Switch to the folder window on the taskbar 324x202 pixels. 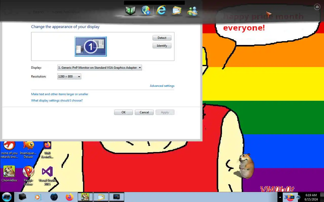tap(101, 197)
